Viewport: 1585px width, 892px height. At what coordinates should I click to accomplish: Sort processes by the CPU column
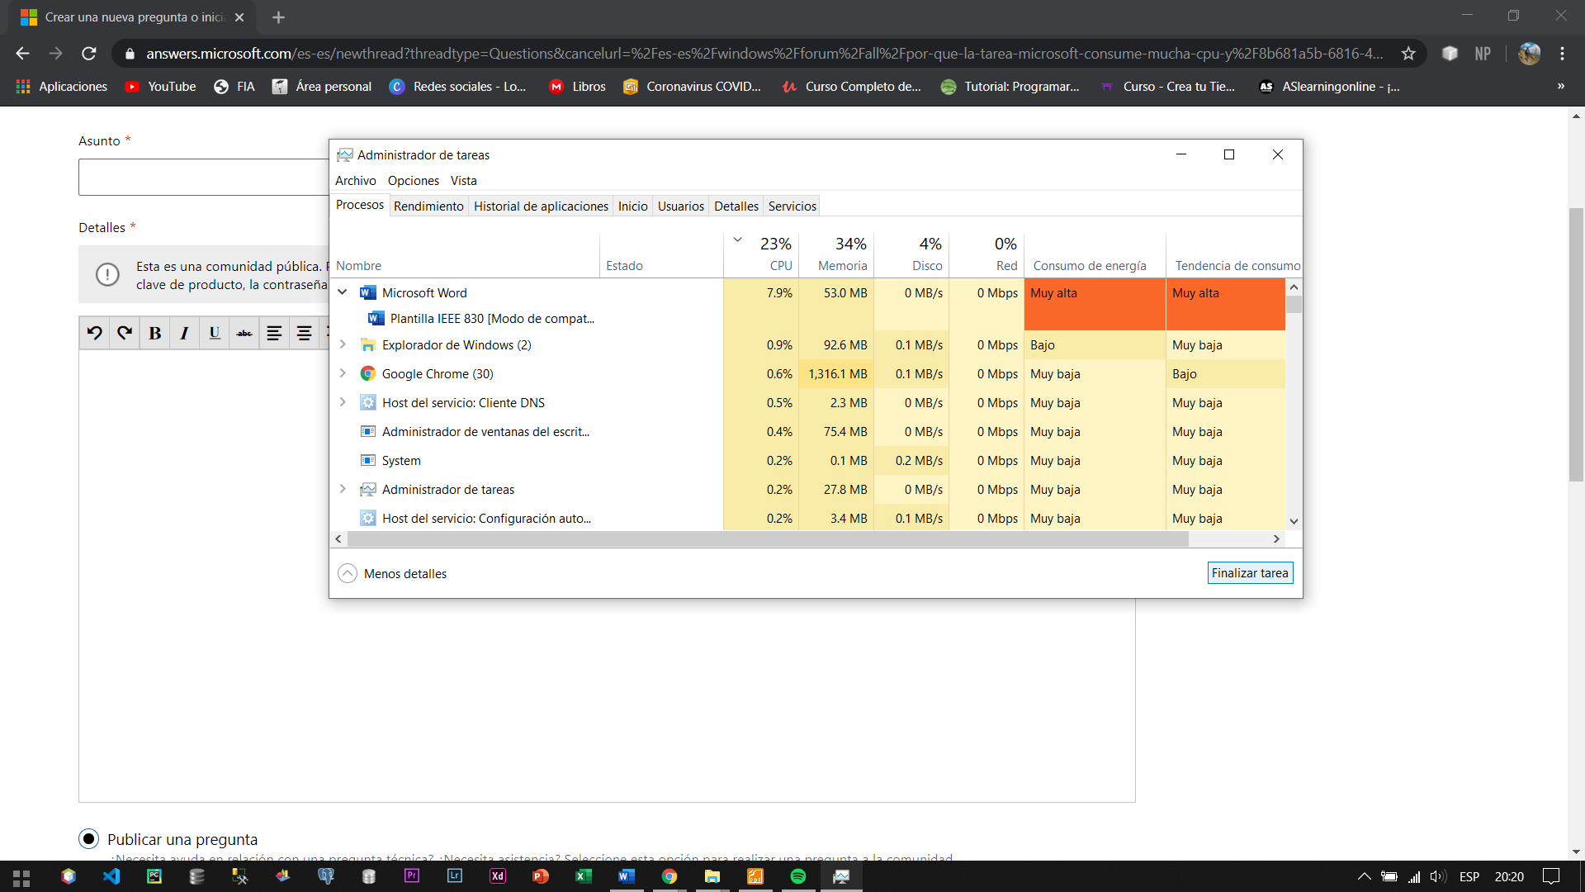click(761, 254)
